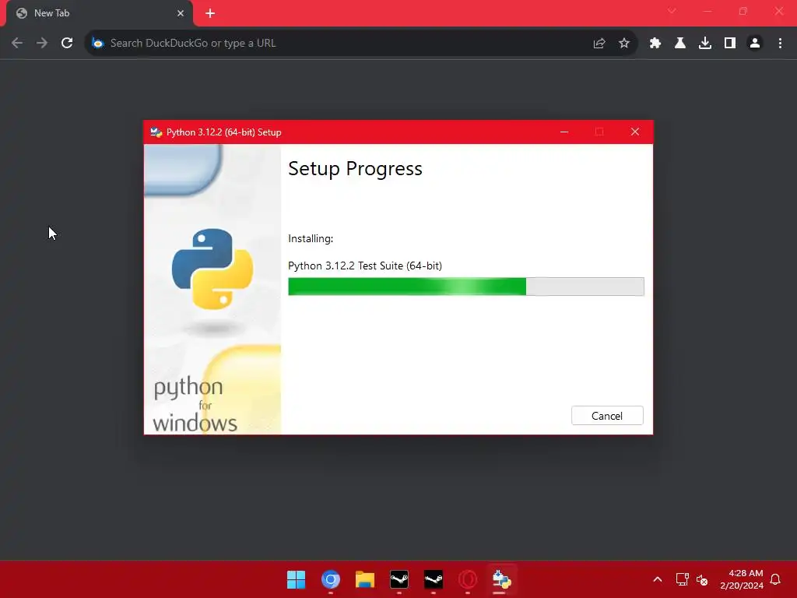Open the tab search chevron
The width and height of the screenshot is (797, 598).
pyautogui.click(x=672, y=11)
